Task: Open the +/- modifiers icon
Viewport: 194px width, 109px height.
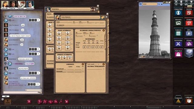Action: (x=186, y=5)
